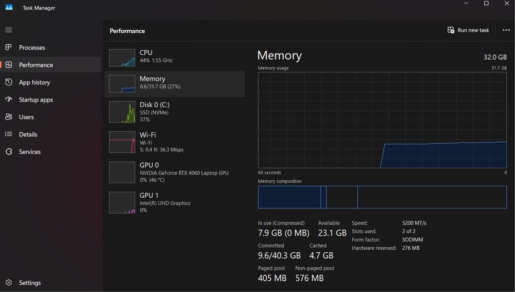The width and height of the screenshot is (515, 292).
Task: Click the Services puzzle icon
Action: [x=9, y=152]
